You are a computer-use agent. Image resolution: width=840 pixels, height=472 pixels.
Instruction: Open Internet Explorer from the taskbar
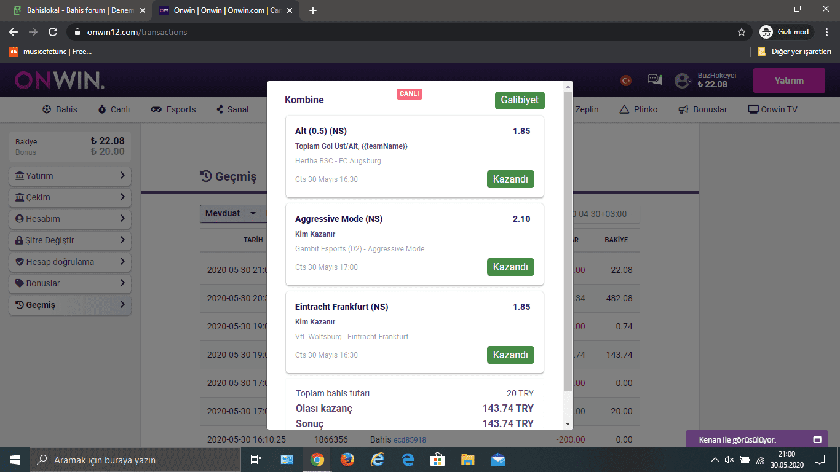click(x=378, y=460)
